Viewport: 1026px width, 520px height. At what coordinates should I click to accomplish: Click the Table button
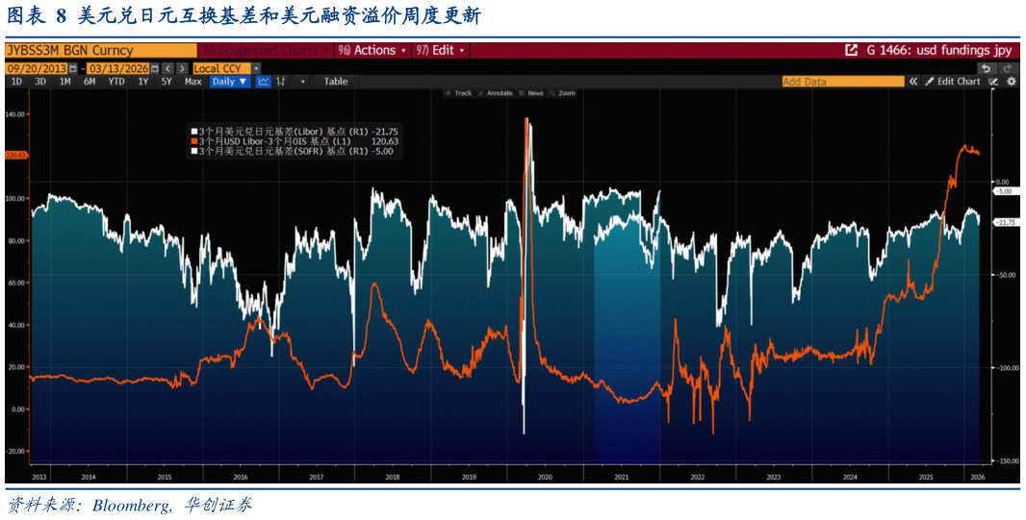pyautogui.click(x=336, y=82)
